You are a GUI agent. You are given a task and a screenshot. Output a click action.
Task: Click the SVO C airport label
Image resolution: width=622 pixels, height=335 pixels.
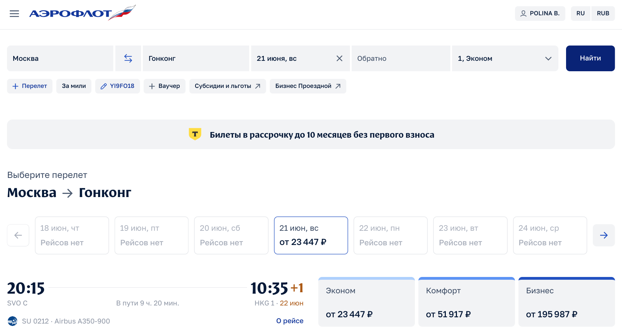[17, 303]
